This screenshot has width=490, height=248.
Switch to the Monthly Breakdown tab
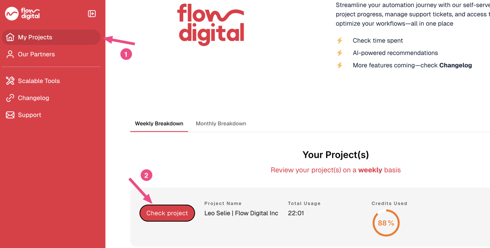coord(221,124)
